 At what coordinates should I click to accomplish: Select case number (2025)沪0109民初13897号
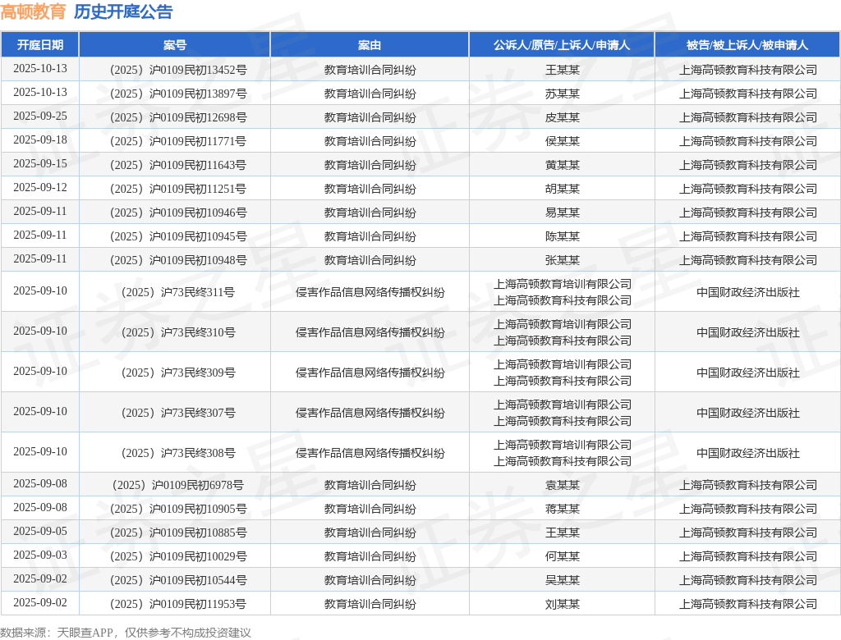click(178, 94)
